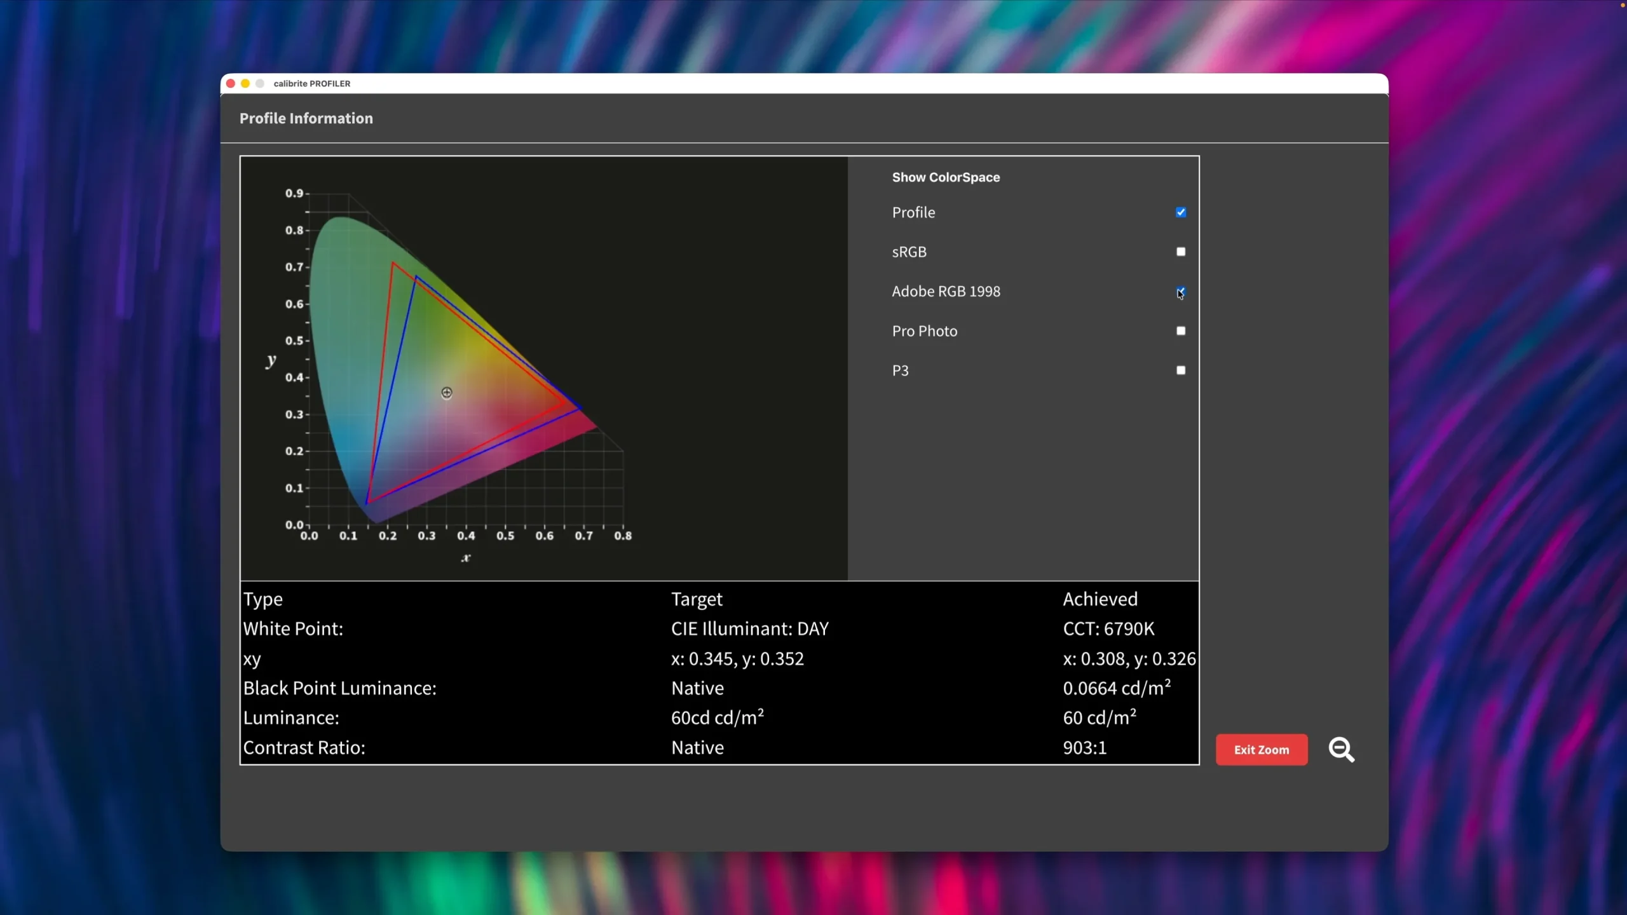Click the sRGB label
1627x915 pixels.
(909, 252)
